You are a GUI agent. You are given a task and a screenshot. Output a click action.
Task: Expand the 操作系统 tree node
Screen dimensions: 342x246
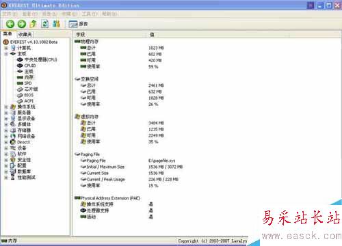6,107
